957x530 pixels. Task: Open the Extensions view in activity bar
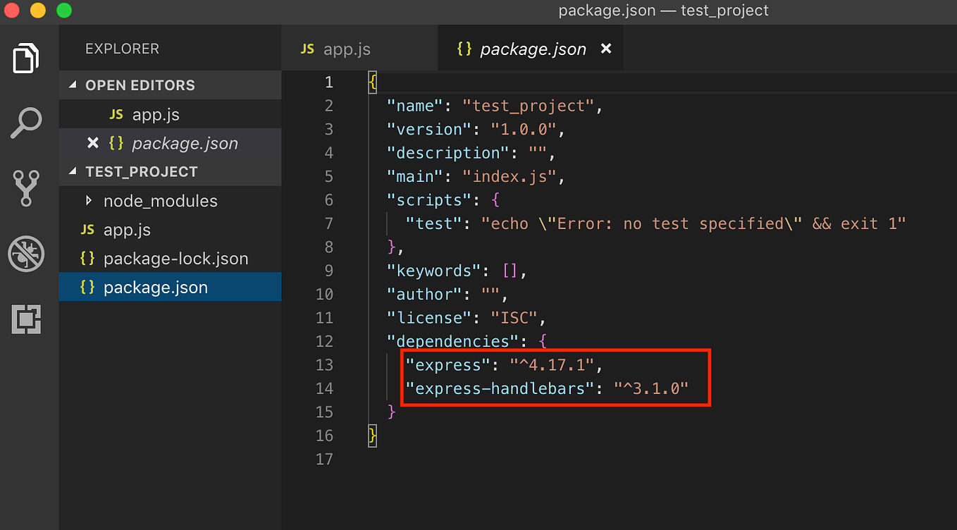26,319
